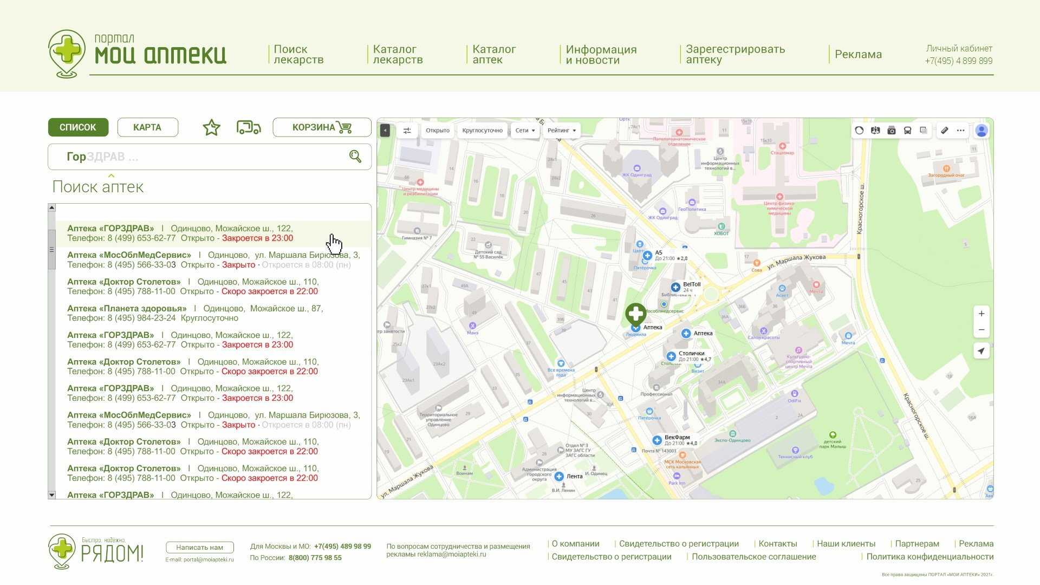Click the delivery truck icon

(249, 127)
